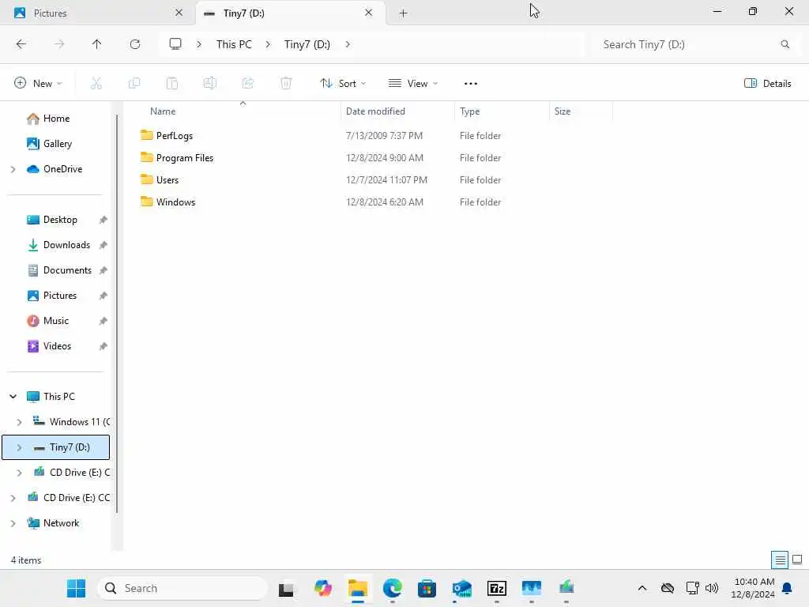Open 7-Zip from the taskbar
This screenshot has height=607, width=809.
(x=496, y=588)
